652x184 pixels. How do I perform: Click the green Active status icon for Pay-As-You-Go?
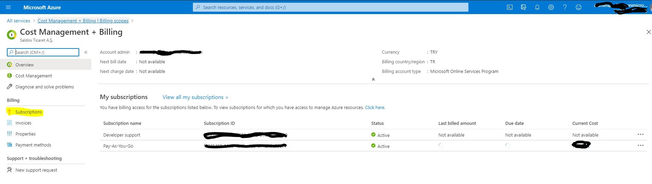[373, 146]
